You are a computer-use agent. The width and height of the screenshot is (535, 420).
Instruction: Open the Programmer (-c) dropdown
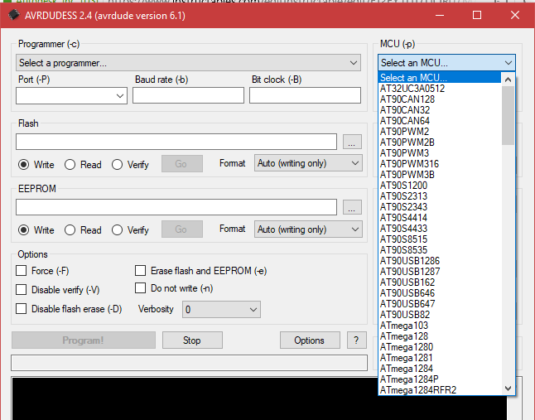pos(188,63)
